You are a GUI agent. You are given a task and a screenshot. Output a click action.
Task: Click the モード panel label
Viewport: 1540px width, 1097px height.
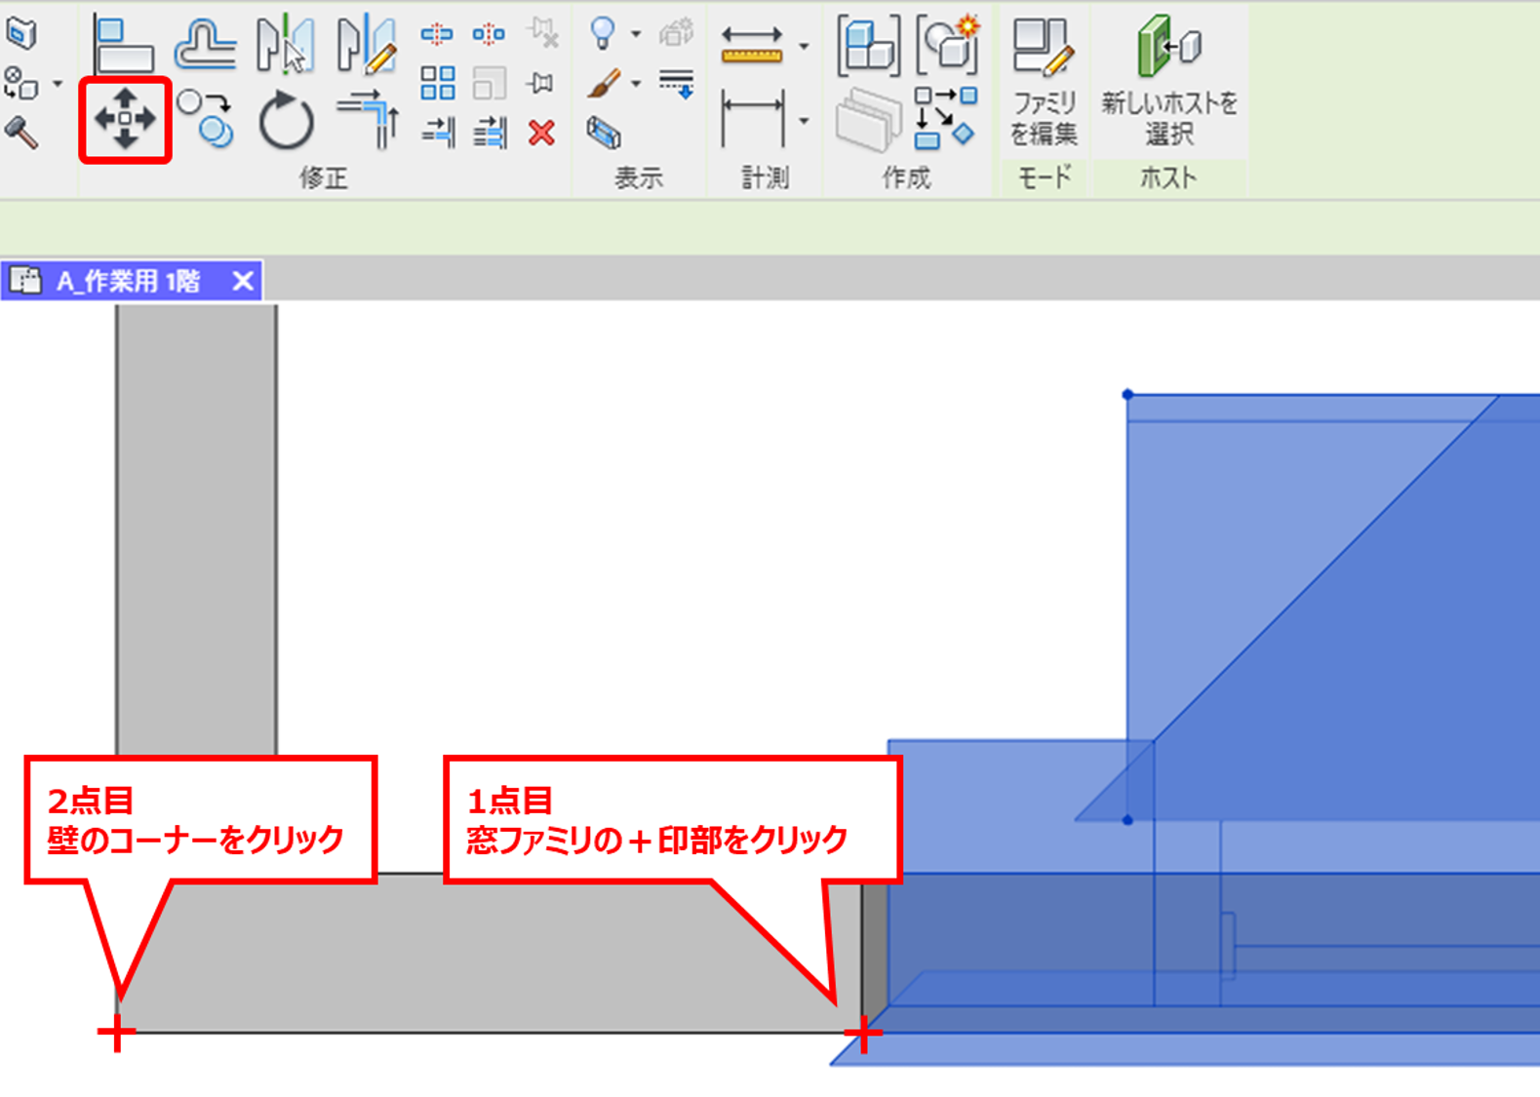click(1045, 177)
